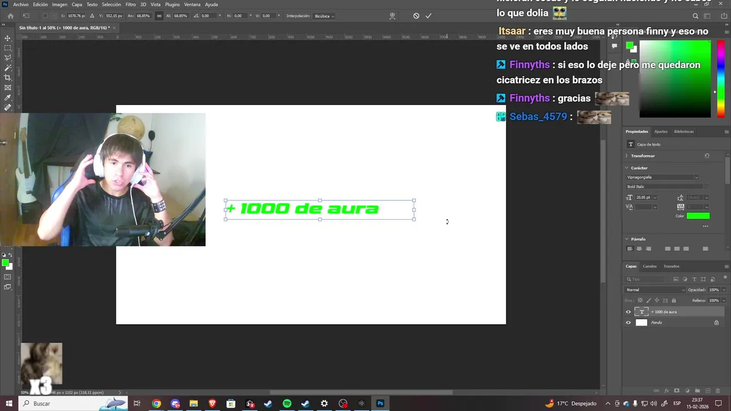The height and width of the screenshot is (411, 731).
Task: Filter layers by type layers icon
Action: (x=694, y=279)
